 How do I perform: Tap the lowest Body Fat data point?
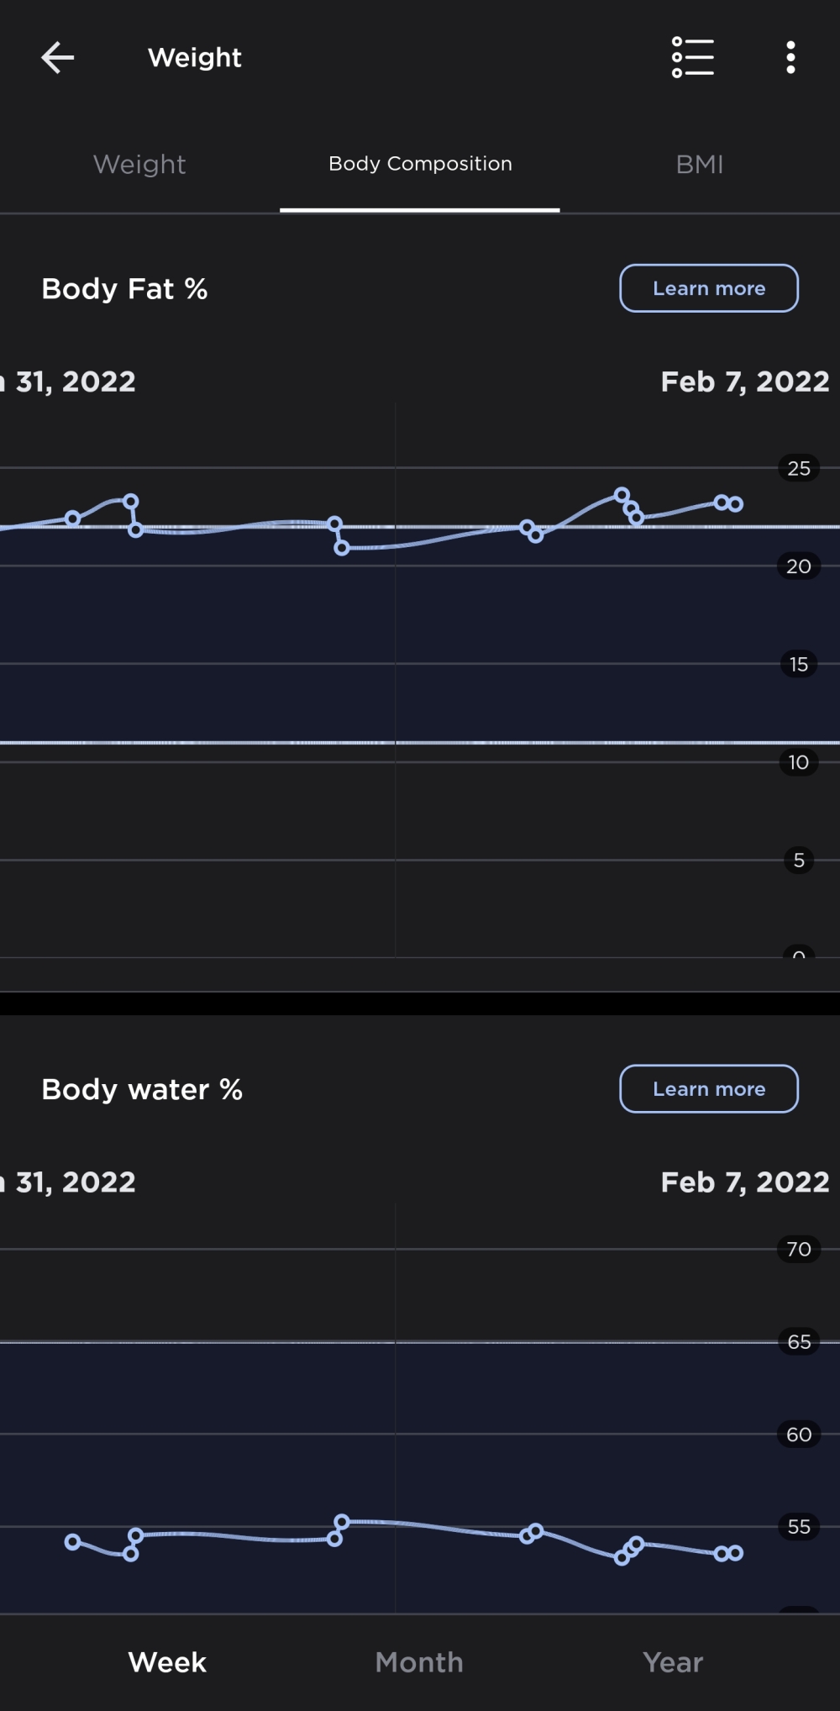(342, 548)
